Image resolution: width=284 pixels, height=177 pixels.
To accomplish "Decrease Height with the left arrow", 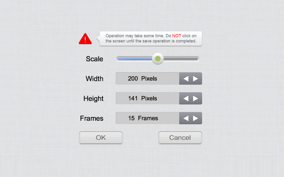I will point(186,98).
